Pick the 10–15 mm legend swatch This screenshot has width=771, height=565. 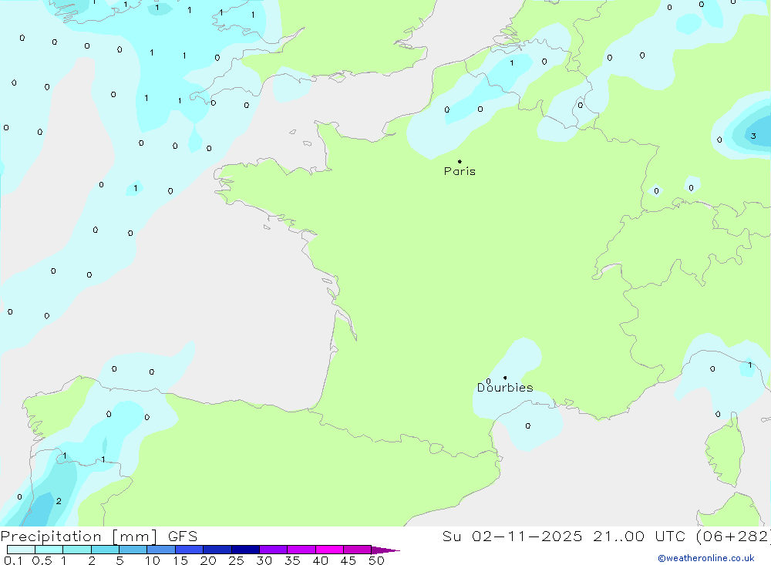pyautogui.click(x=161, y=550)
